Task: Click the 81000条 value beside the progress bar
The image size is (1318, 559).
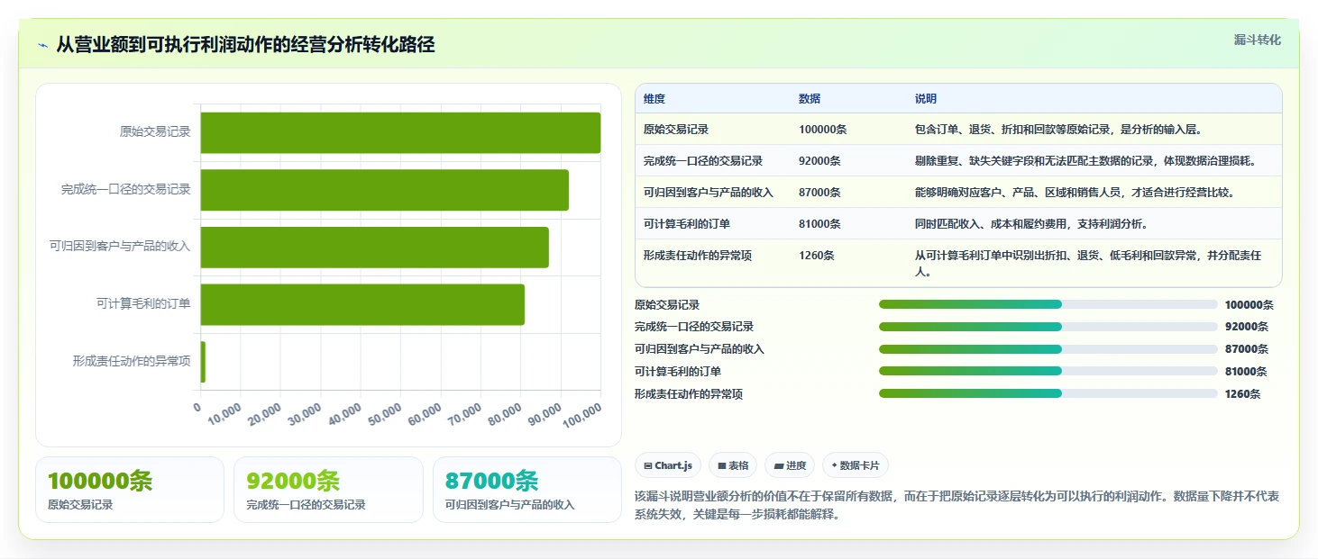Action: [1246, 372]
